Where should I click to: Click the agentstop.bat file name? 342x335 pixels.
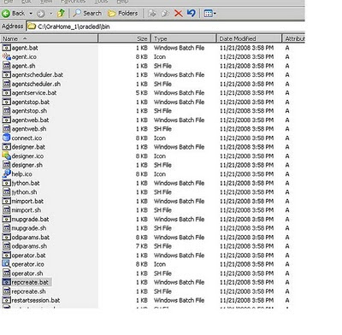click(x=31, y=102)
